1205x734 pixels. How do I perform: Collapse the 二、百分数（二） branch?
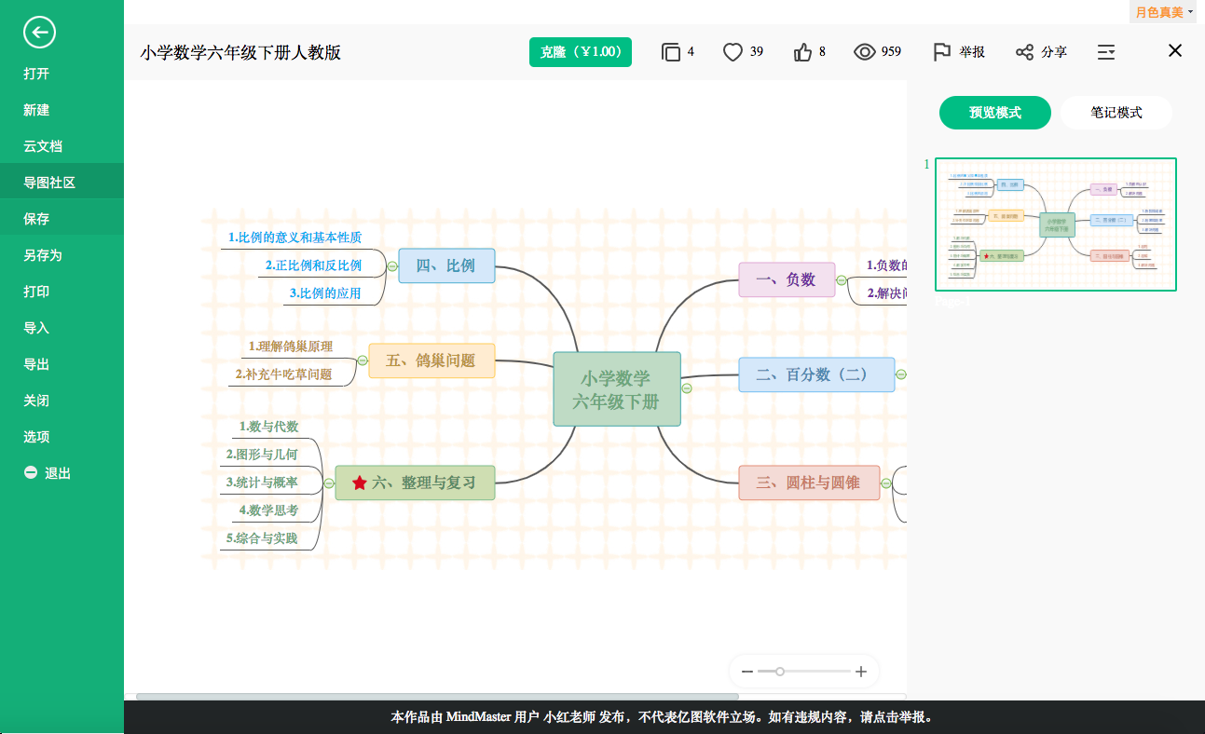click(901, 374)
